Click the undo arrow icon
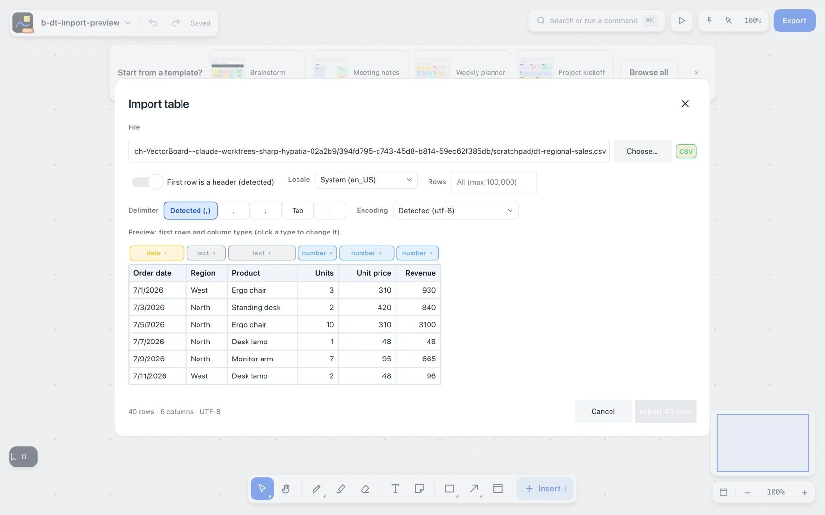The image size is (825, 515). pyautogui.click(x=153, y=23)
